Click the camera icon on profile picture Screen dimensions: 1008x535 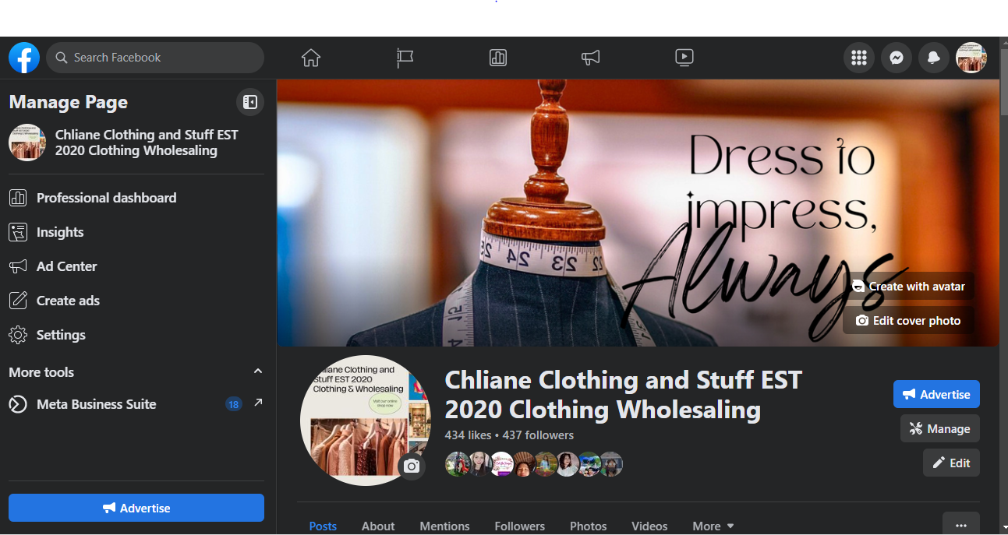point(412,466)
